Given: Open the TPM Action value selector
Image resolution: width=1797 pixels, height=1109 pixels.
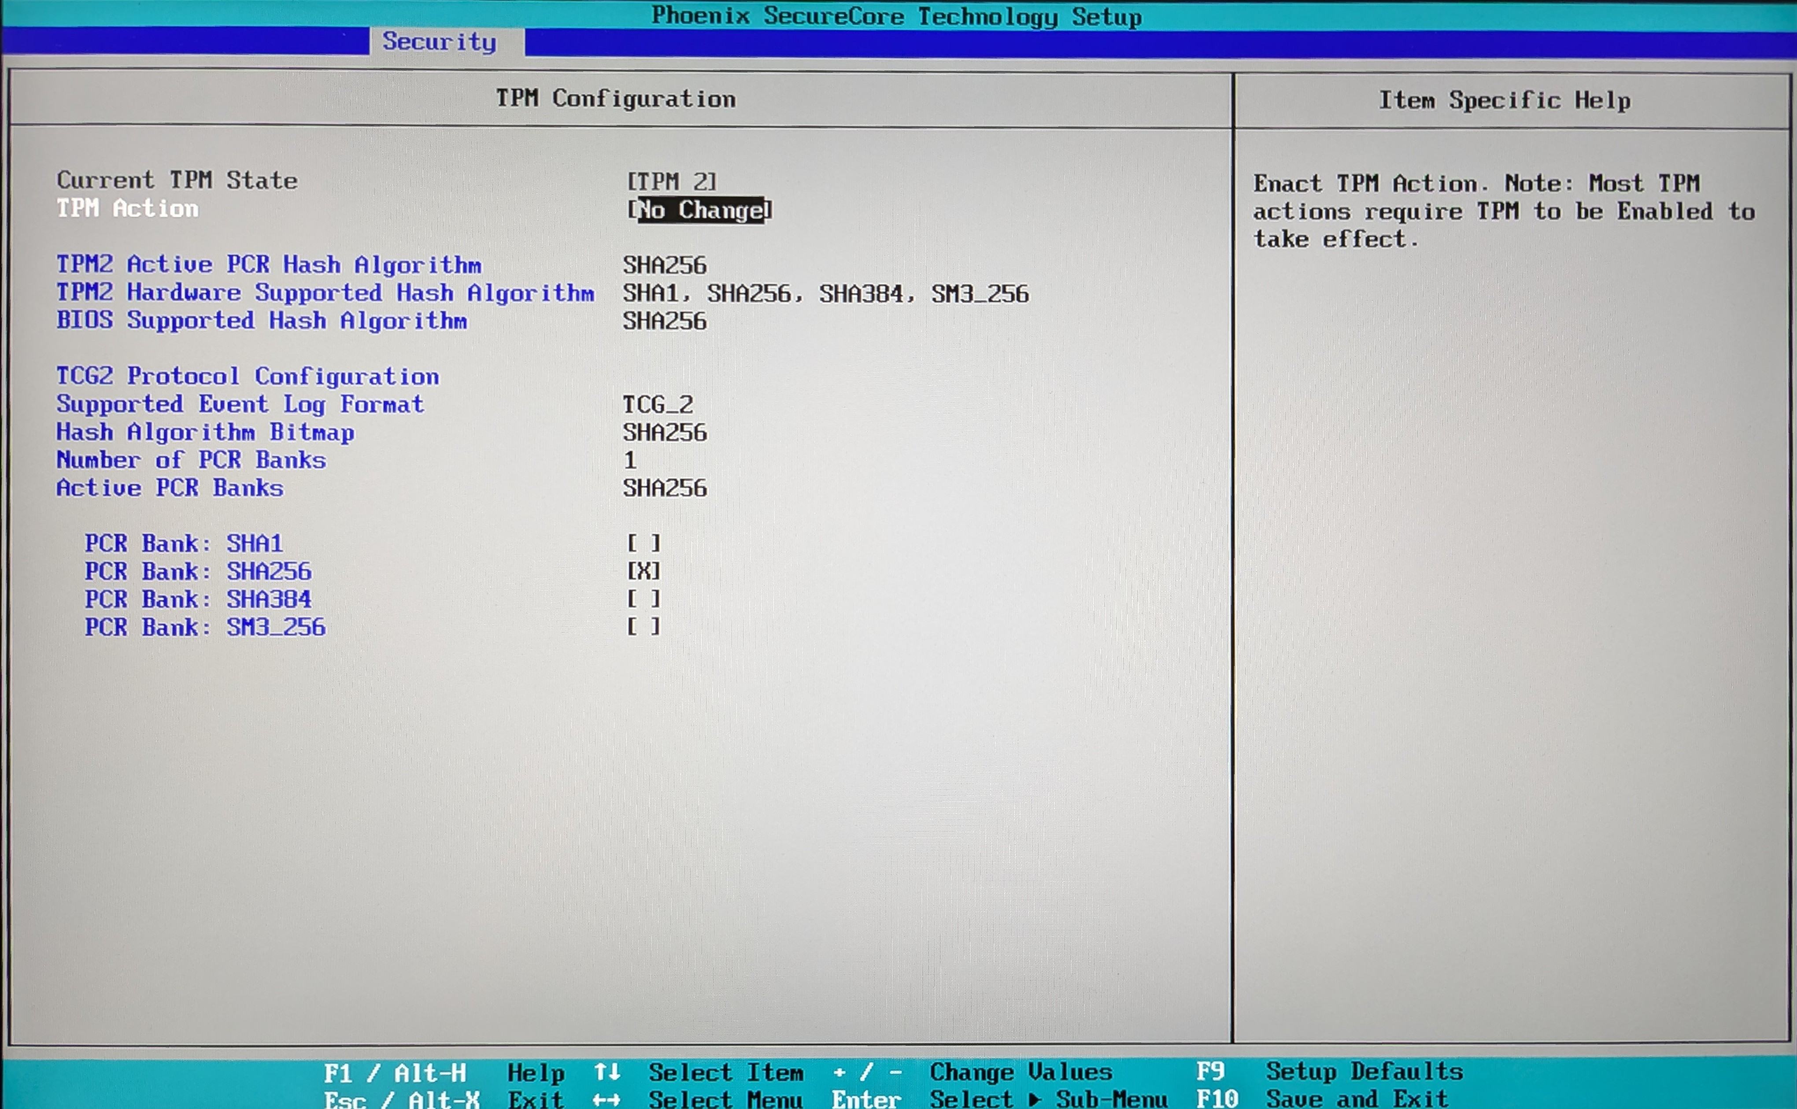Looking at the screenshot, I should [x=700, y=210].
